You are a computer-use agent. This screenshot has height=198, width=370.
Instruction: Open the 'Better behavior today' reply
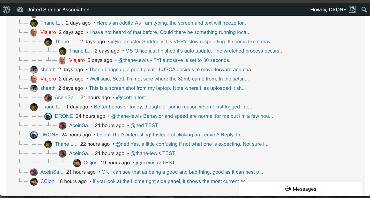[x=174, y=107]
